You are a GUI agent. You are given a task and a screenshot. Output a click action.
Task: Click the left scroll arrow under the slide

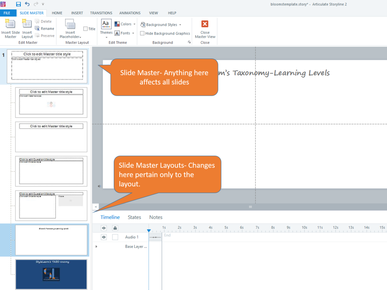(x=96, y=206)
